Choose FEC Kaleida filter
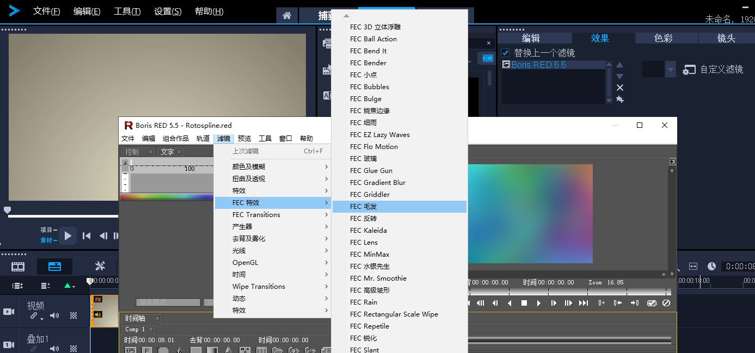This screenshot has height=353, width=755. [x=400, y=230]
